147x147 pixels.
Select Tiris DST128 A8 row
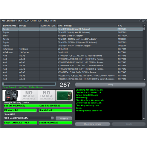tap(73, 33)
